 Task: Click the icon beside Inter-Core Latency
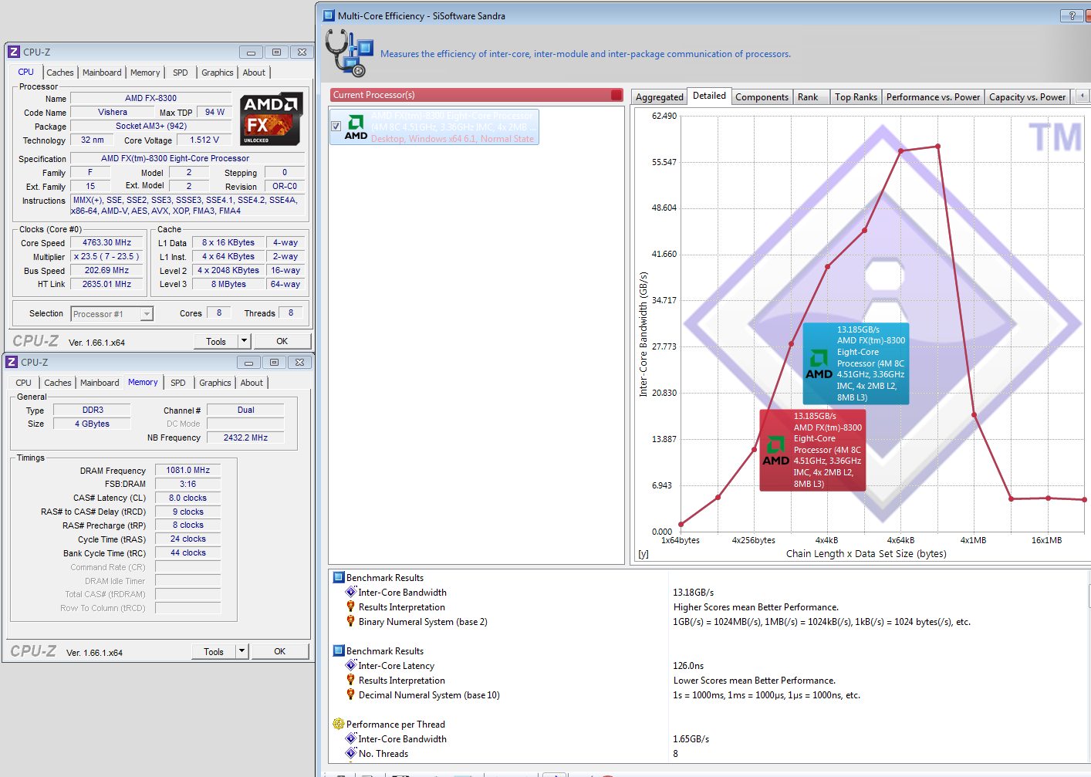[x=351, y=665]
